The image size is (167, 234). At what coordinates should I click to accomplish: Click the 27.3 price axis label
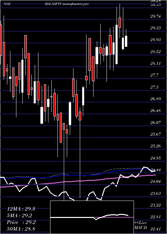154,87
